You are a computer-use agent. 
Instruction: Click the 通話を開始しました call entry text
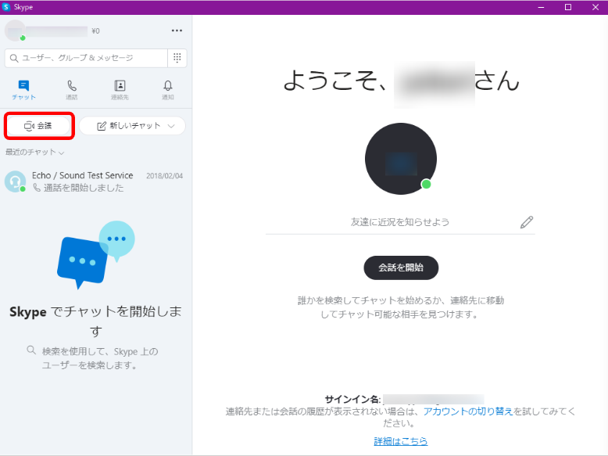(x=84, y=188)
